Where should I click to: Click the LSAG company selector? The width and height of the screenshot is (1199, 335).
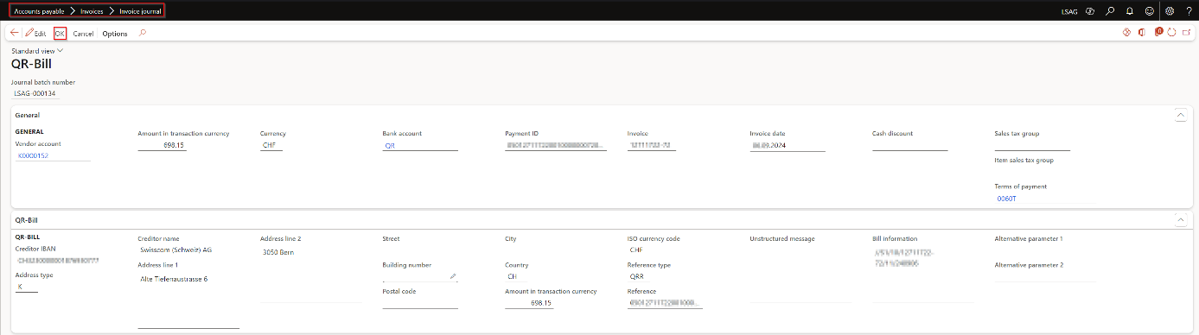1069,11
